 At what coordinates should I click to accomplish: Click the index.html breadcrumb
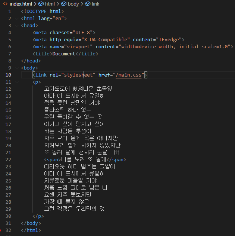pos(21,4)
